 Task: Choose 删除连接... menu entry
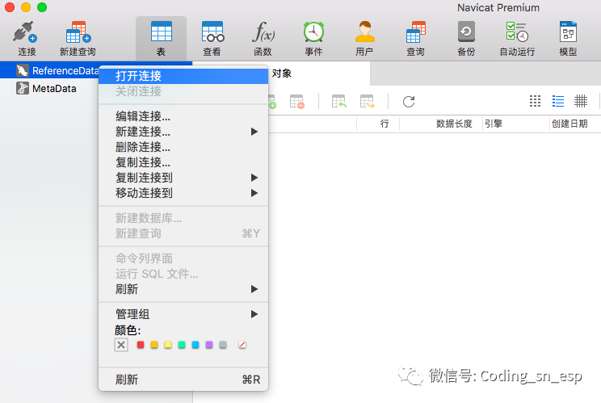click(183, 147)
